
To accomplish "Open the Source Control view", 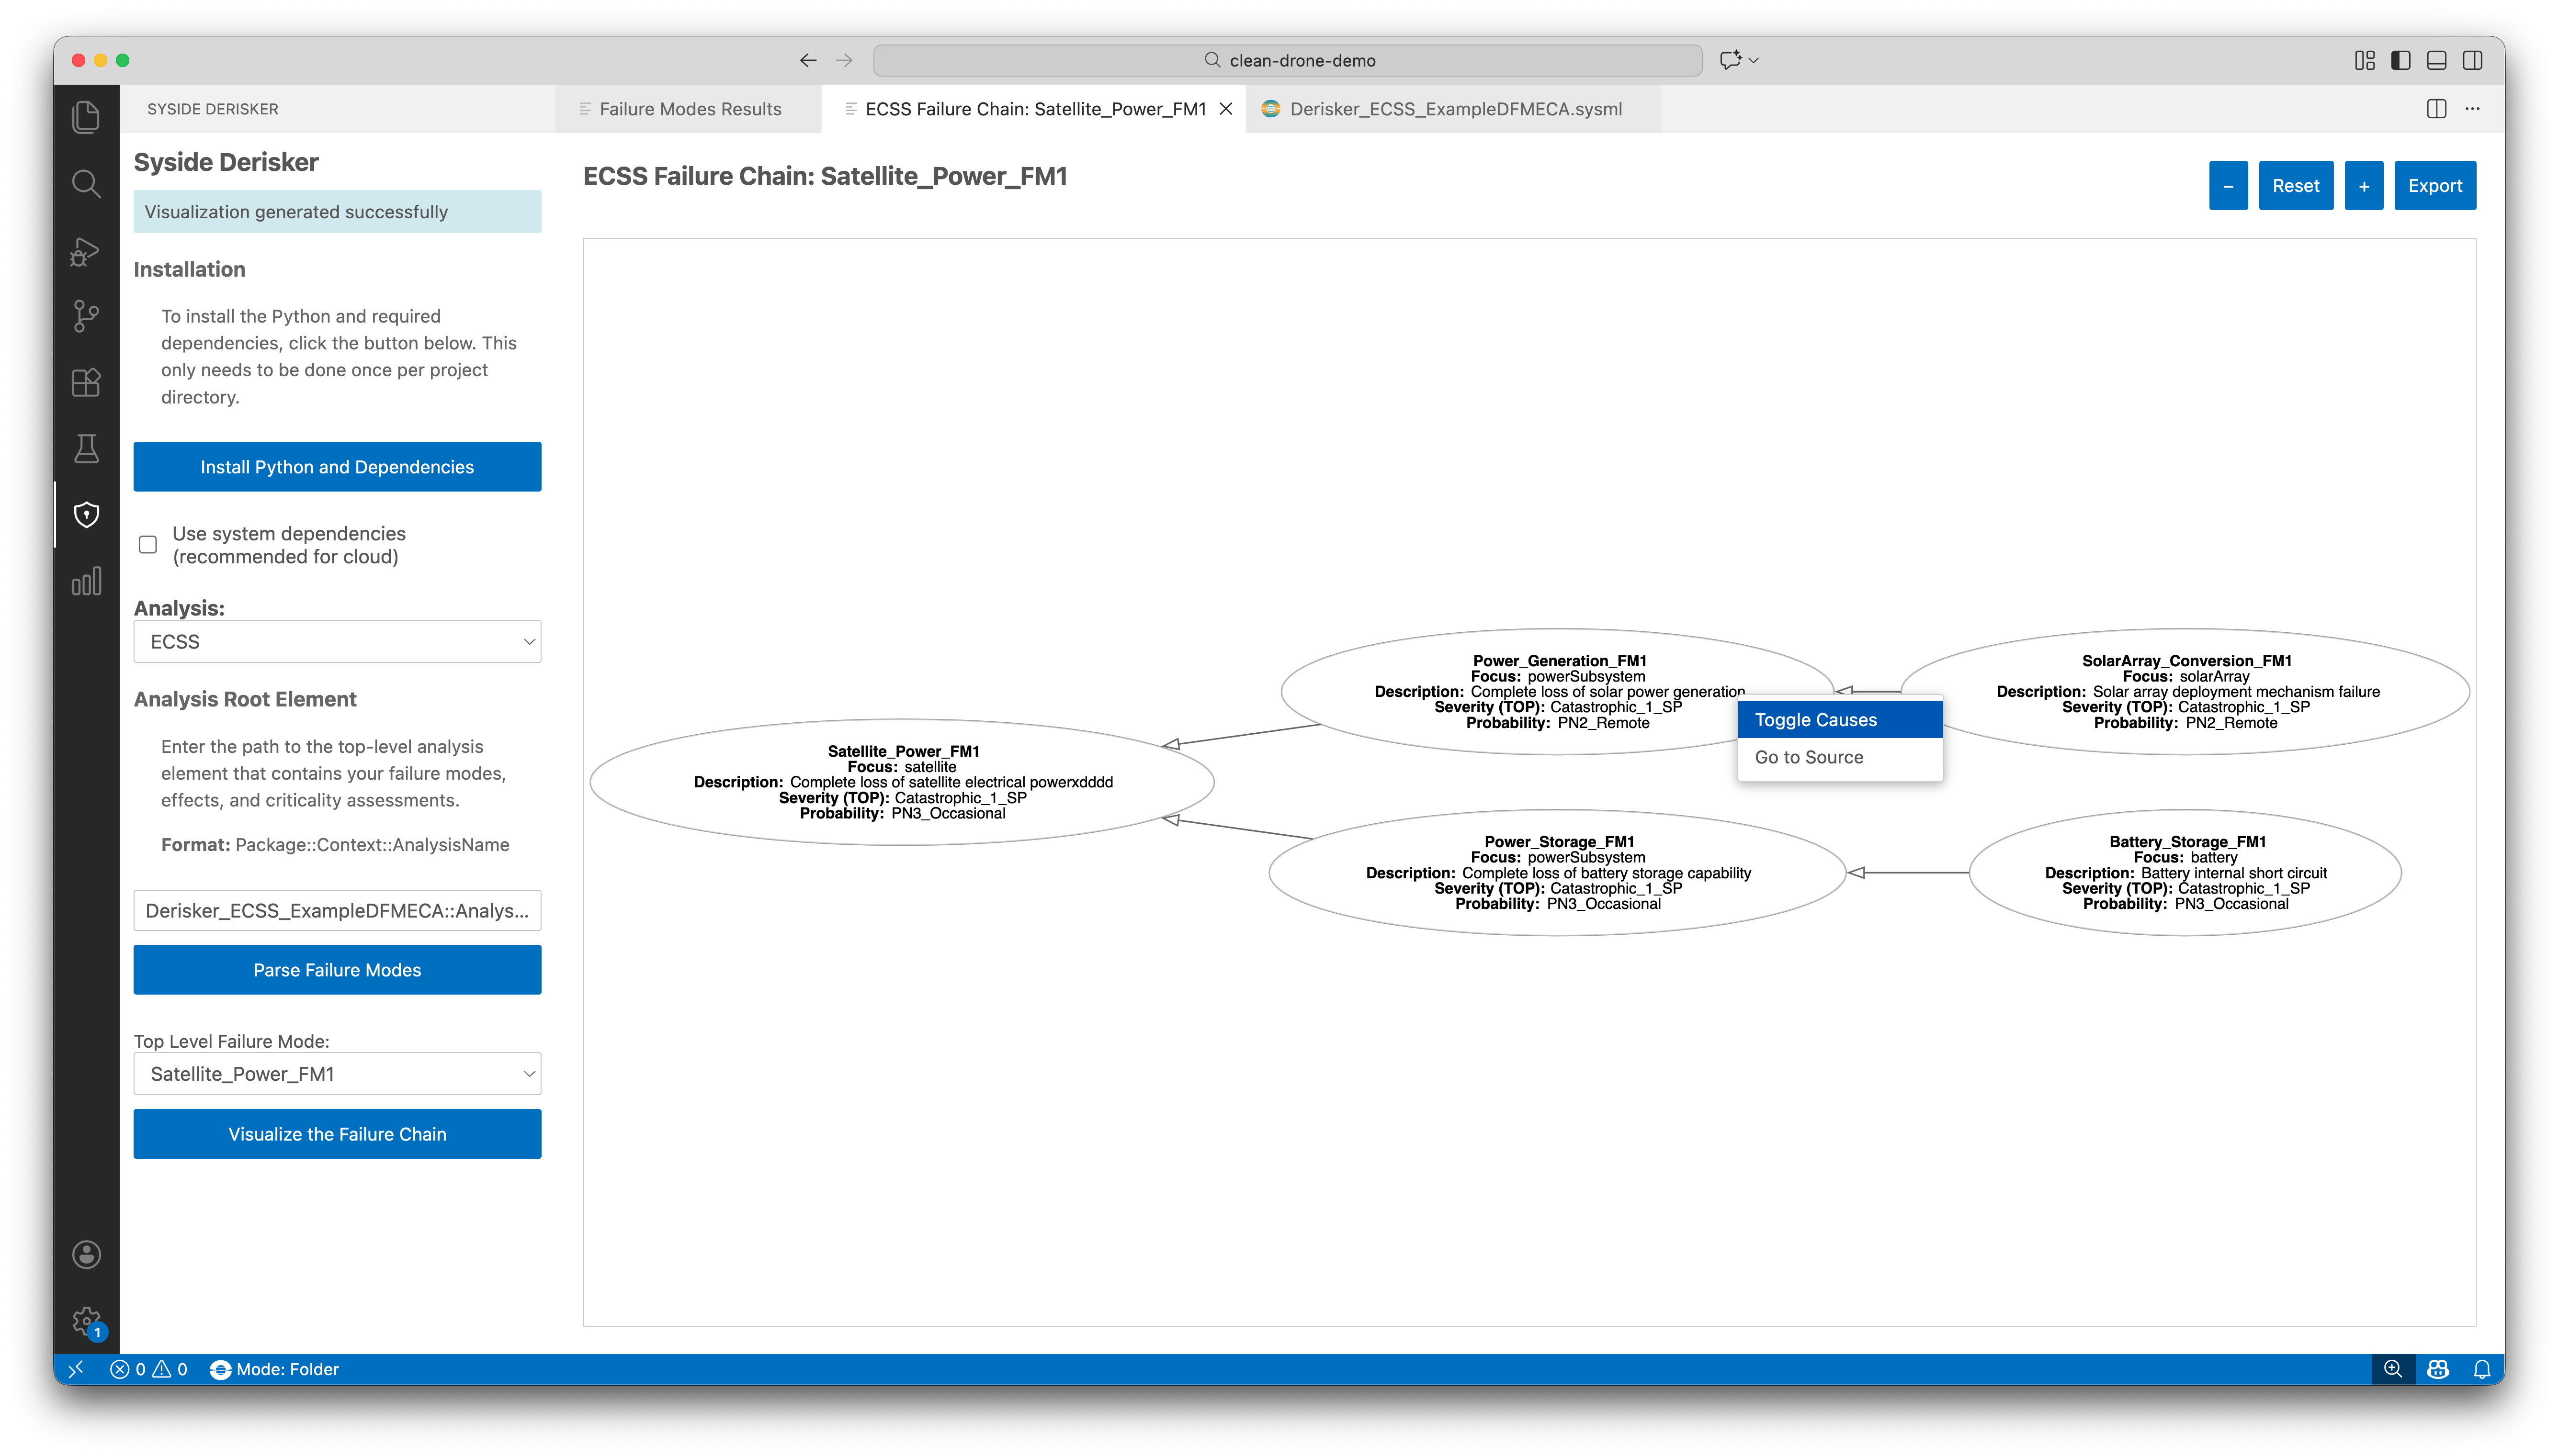I will tap(86, 316).
